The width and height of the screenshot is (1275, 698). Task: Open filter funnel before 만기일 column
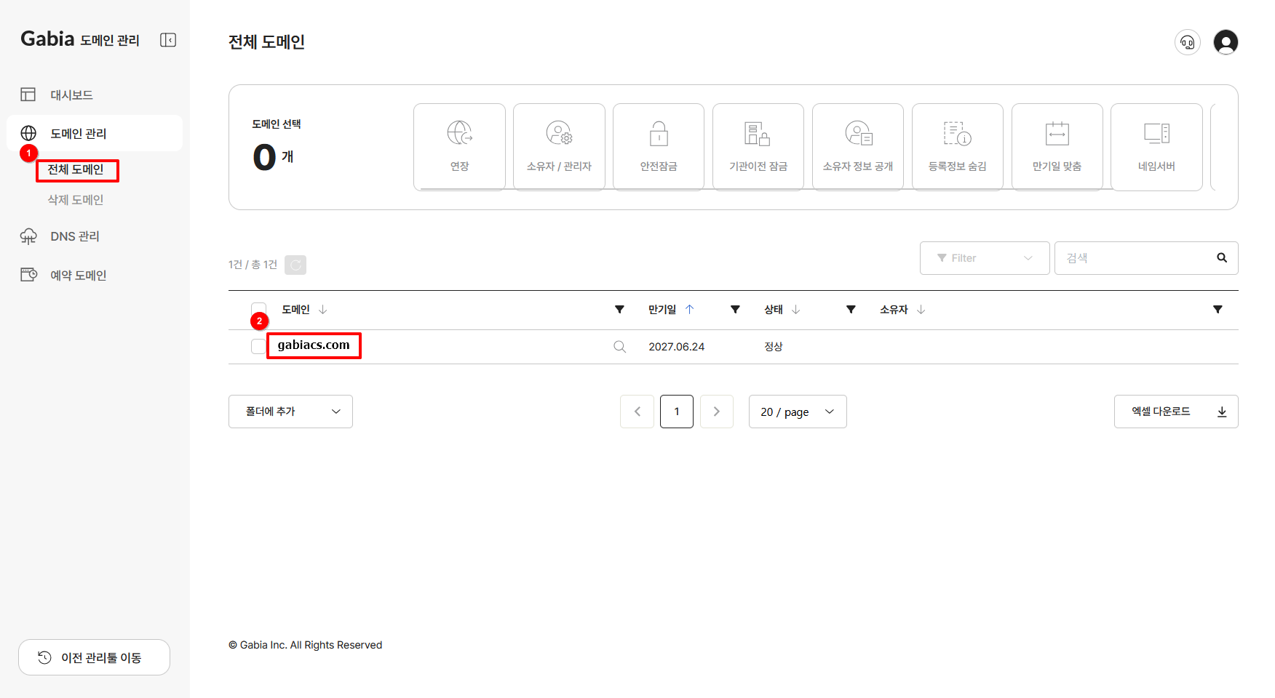click(619, 310)
